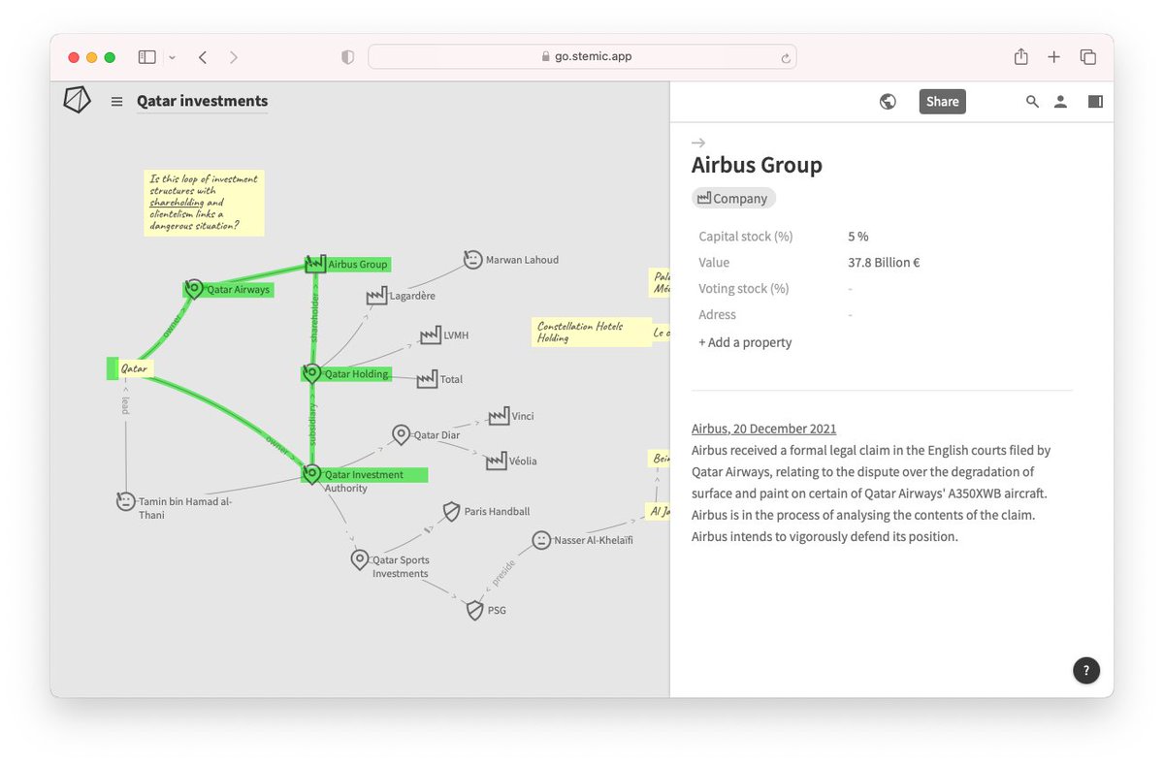Click Safari's back navigation arrow
The width and height of the screenshot is (1164, 764).
coord(202,57)
